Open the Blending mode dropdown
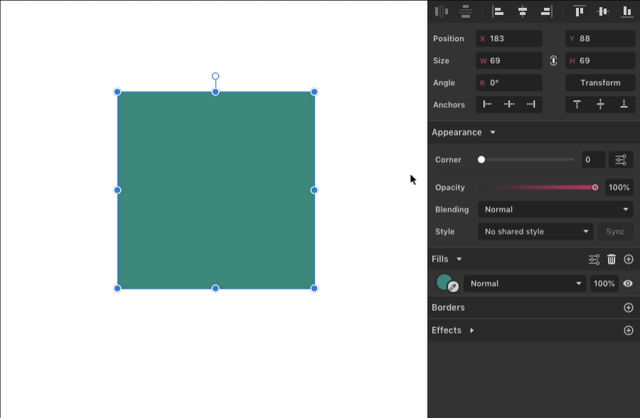 pos(555,210)
